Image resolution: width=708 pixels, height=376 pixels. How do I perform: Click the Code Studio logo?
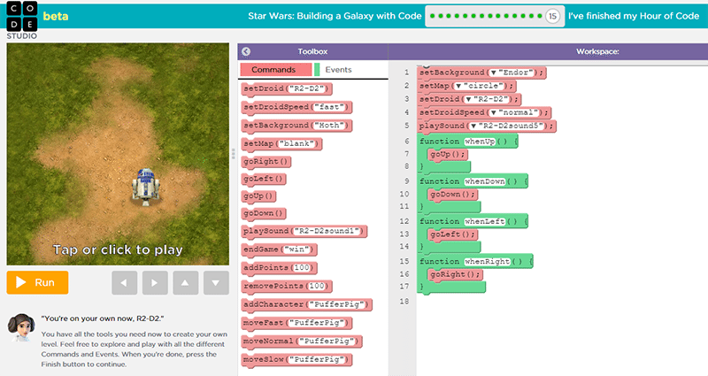[x=21, y=19]
